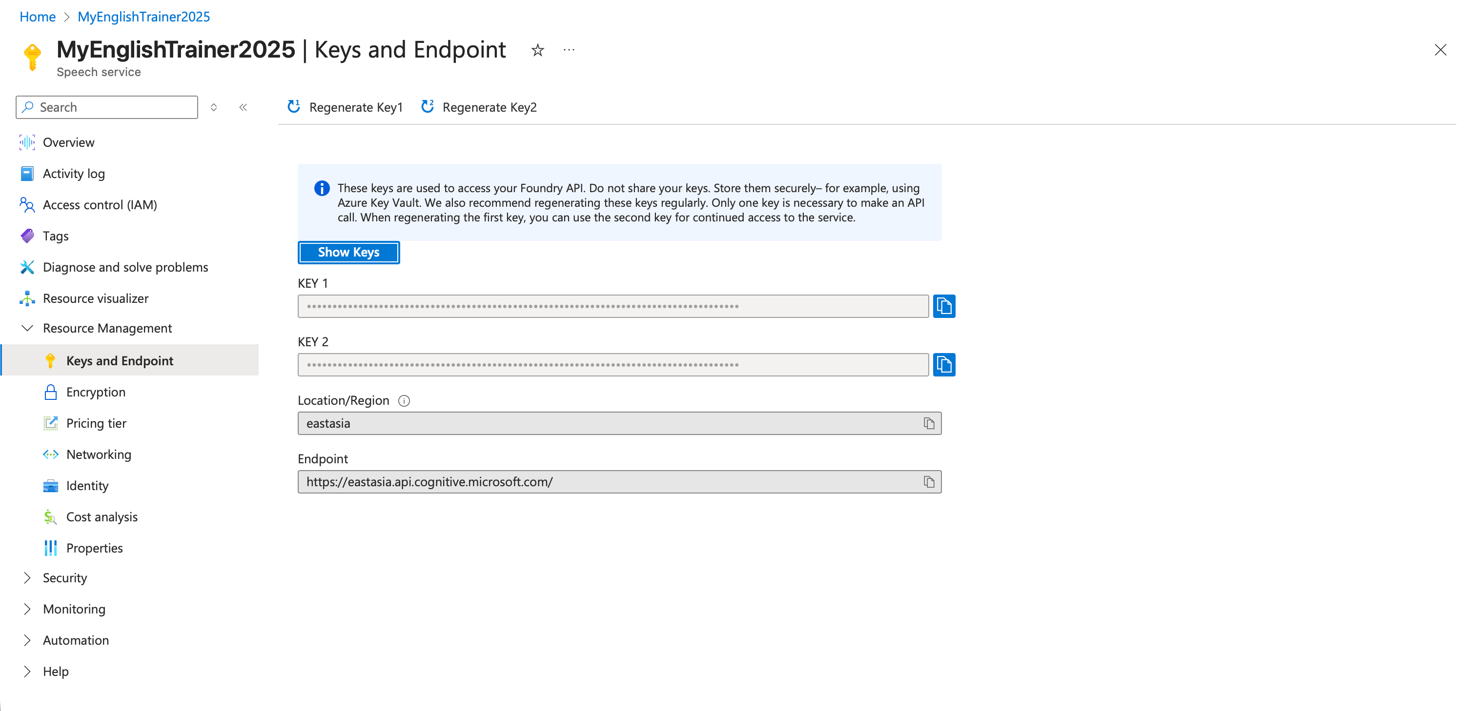
Task: Click the Show Keys button
Action: pyautogui.click(x=348, y=253)
